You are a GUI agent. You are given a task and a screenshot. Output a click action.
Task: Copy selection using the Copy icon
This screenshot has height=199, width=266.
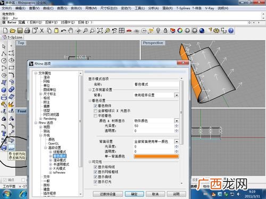pyautogui.click(x=49, y=31)
